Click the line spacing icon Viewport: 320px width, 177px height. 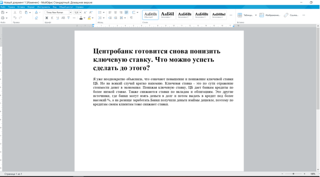coord(134,13)
